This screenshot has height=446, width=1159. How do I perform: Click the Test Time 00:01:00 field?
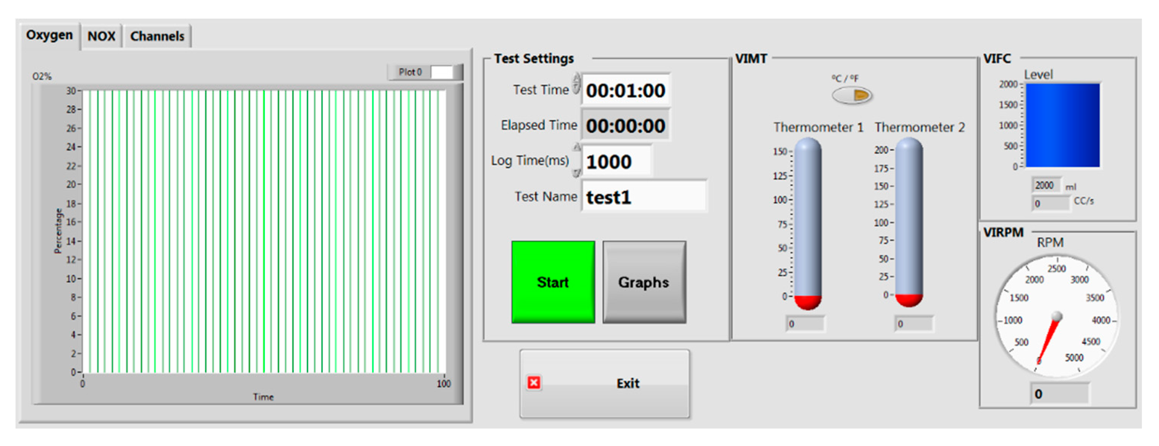625,90
